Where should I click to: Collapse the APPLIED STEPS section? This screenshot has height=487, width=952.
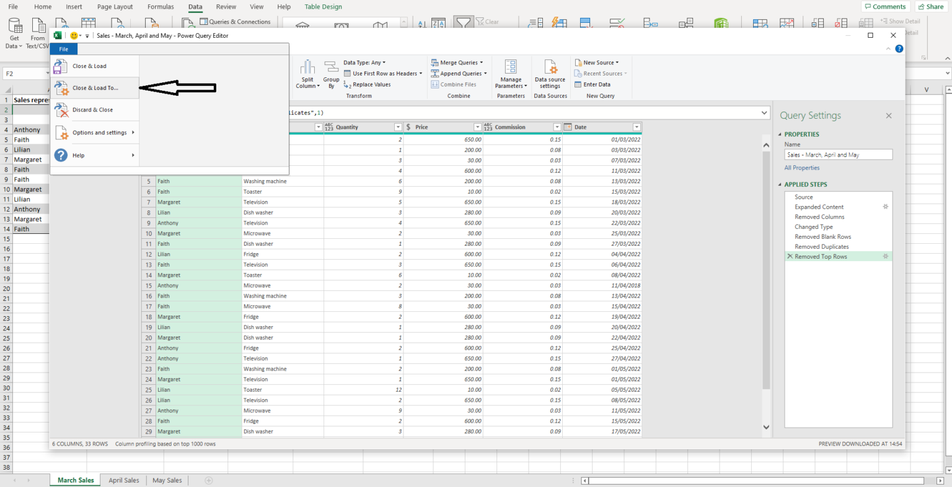pyautogui.click(x=780, y=184)
